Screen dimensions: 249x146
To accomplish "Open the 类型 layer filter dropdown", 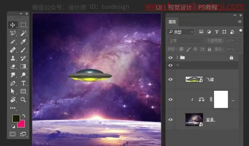I will (181, 32).
